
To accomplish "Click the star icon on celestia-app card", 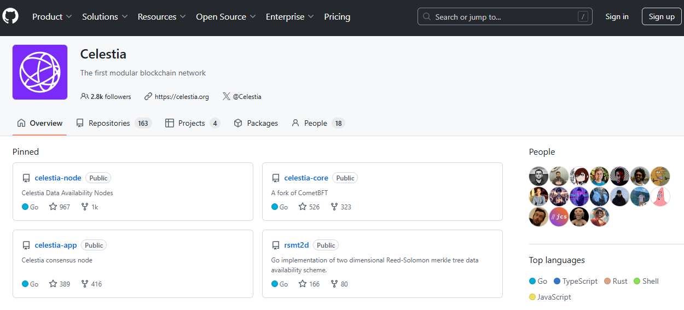I will [x=53, y=284].
